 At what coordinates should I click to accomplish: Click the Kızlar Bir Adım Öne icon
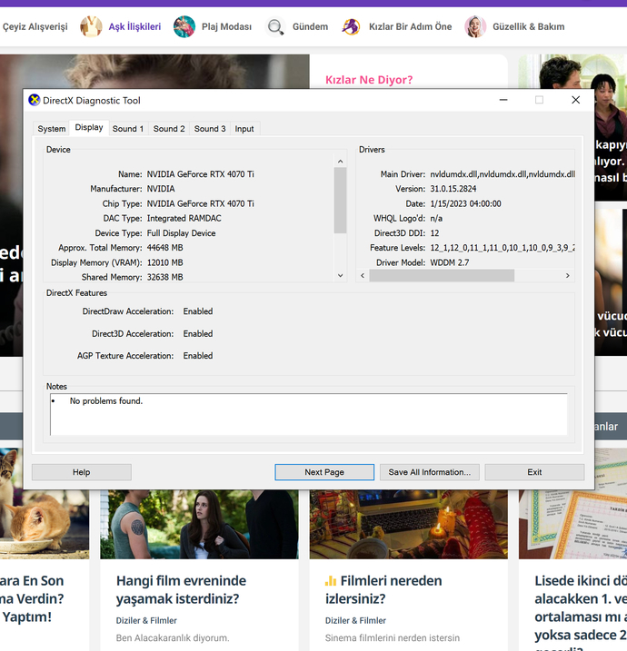tap(351, 26)
